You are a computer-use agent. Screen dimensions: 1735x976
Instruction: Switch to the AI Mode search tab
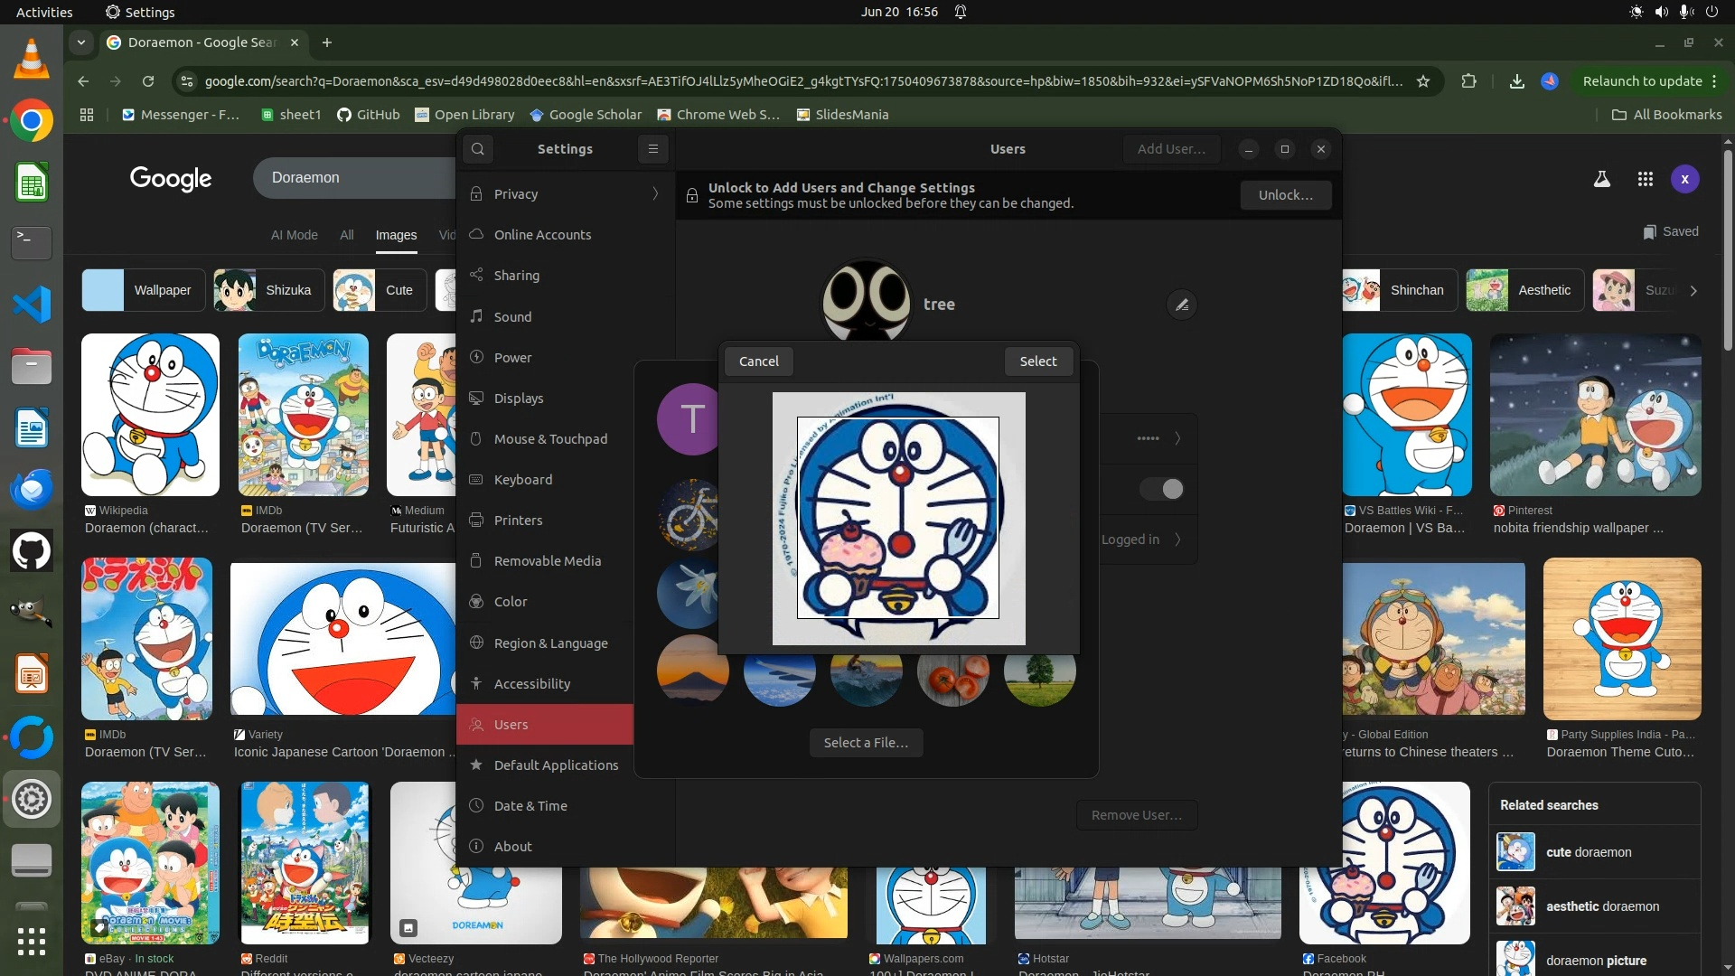coord(294,235)
